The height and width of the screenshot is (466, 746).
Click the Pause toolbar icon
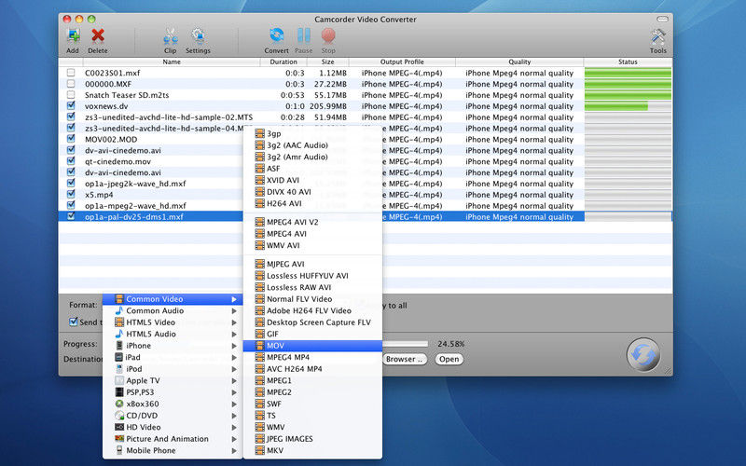(x=304, y=36)
